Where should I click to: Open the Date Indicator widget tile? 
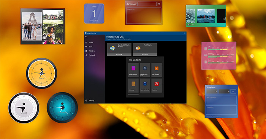click(157, 69)
